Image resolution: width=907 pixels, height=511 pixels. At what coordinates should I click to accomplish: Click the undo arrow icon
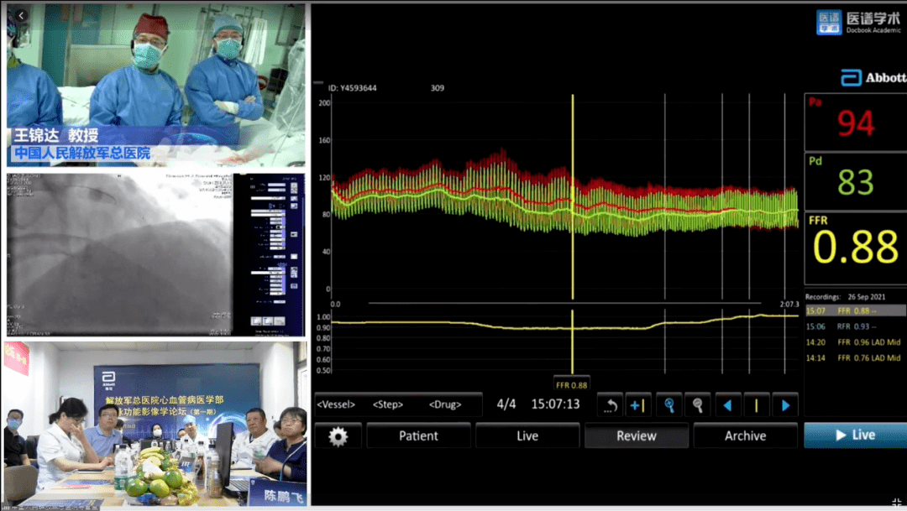coord(610,405)
